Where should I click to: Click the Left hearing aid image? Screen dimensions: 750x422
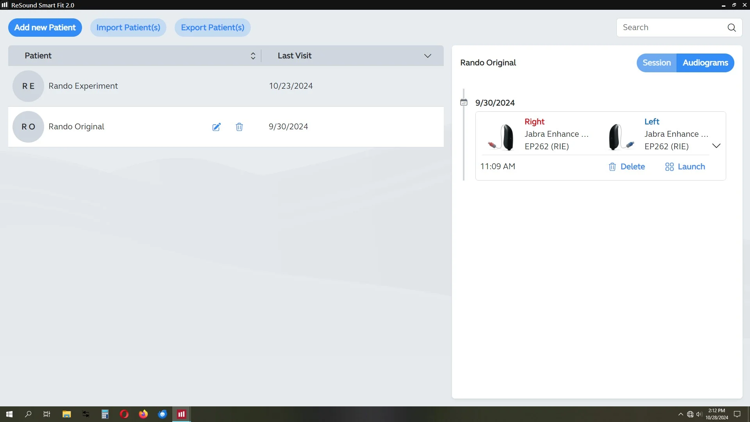(621, 138)
